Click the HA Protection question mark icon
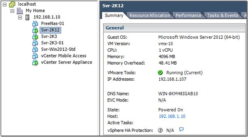248x137 pixels. click(160, 130)
